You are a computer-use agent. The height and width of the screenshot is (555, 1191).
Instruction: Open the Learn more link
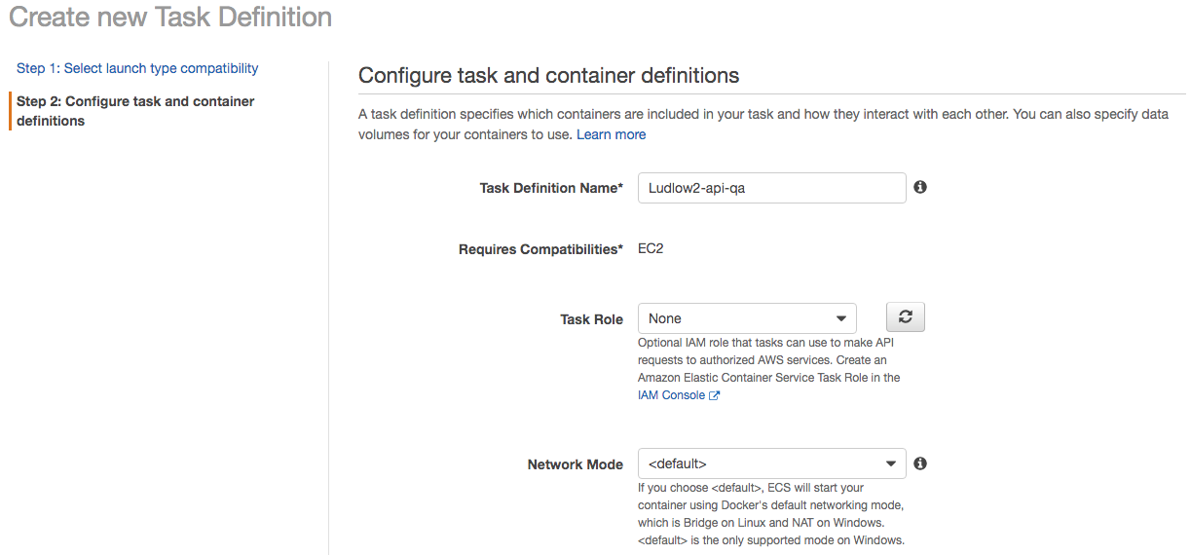[611, 134]
